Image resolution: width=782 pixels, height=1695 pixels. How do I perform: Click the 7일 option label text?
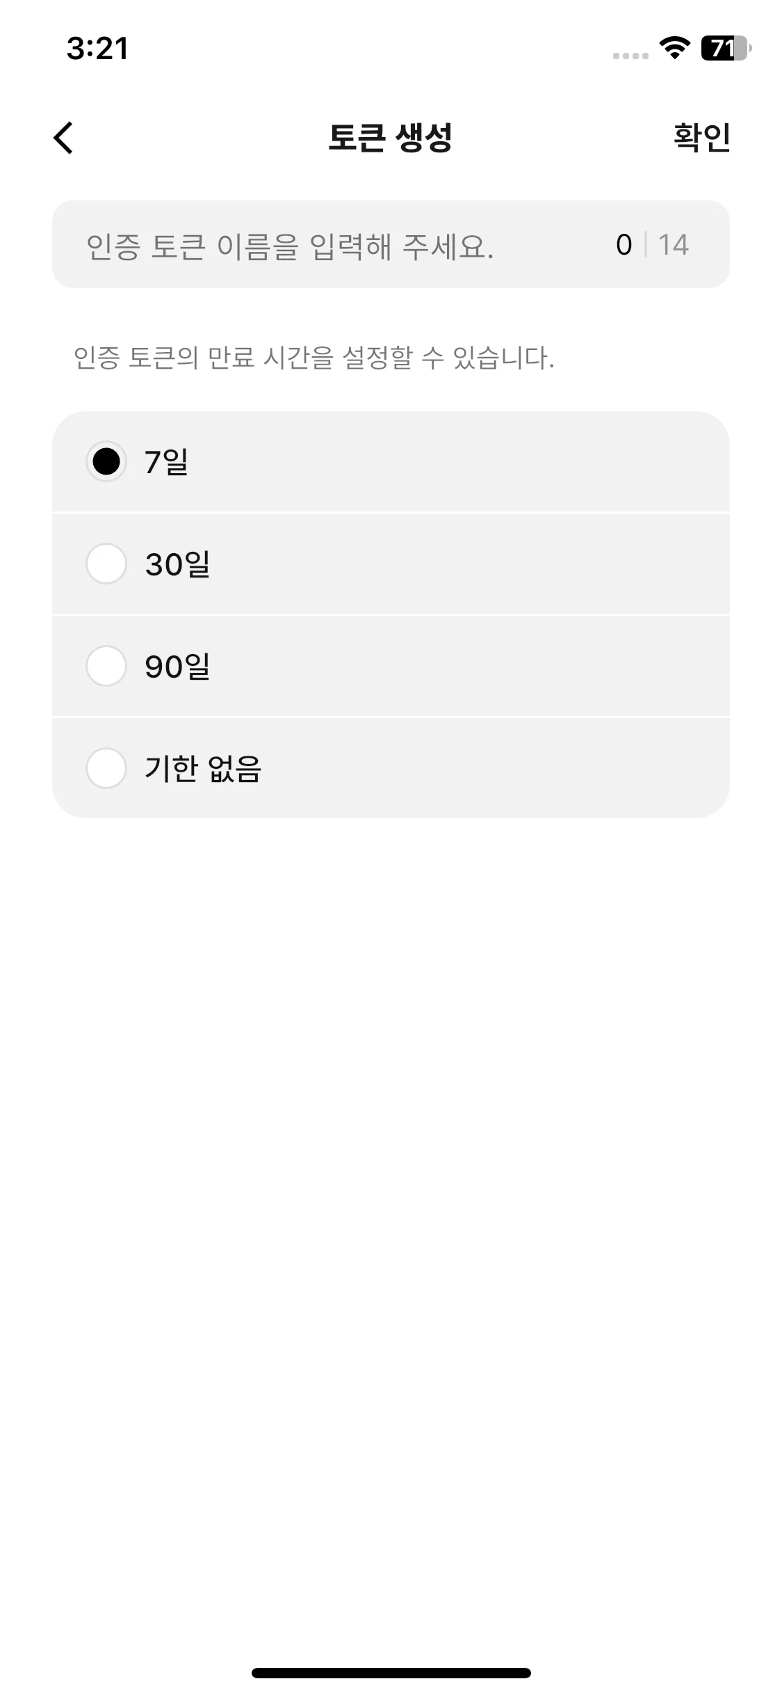(167, 461)
